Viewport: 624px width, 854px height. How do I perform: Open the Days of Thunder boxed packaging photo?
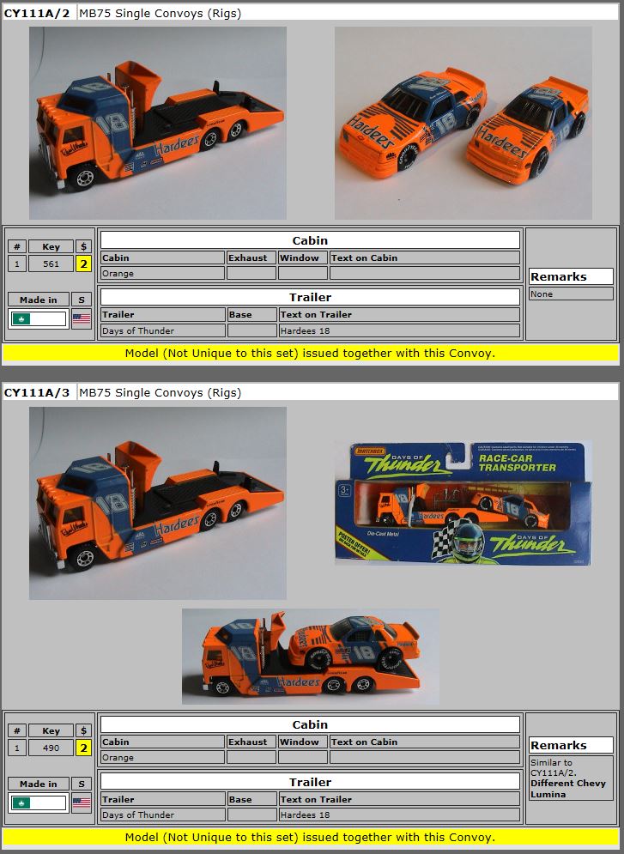click(x=463, y=503)
